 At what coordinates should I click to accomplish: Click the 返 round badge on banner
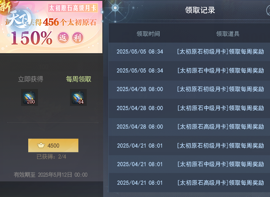point(63,38)
